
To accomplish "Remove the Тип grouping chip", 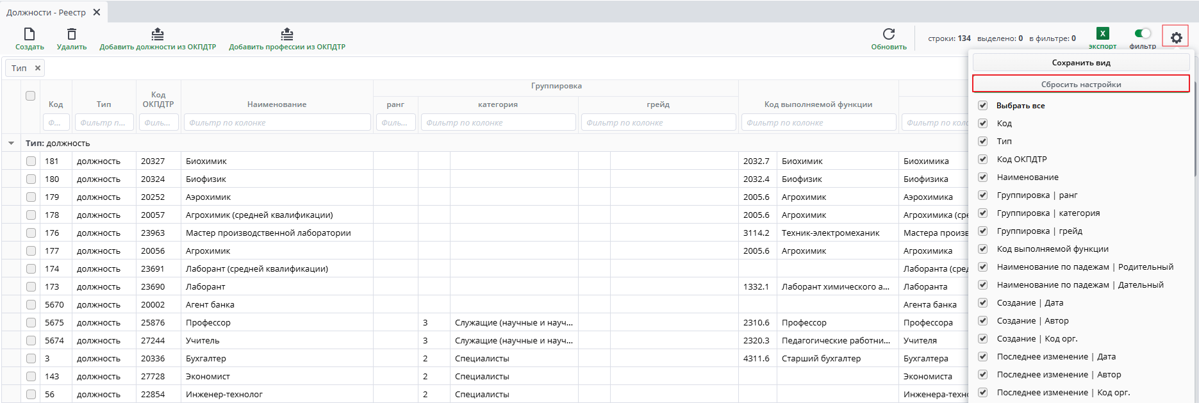I will click(38, 68).
